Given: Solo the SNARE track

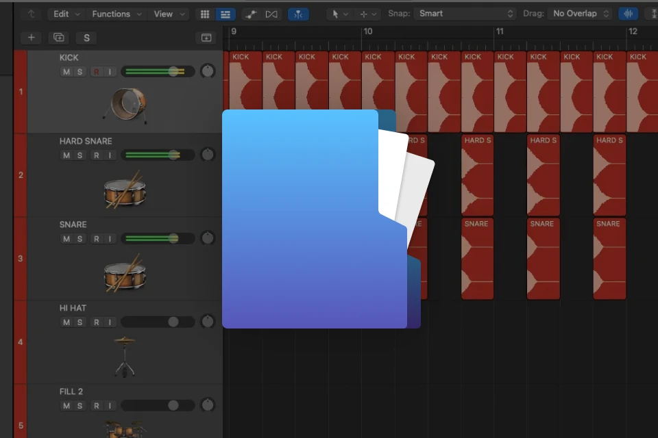Looking at the screenshot, I should (x=80, y=238).
